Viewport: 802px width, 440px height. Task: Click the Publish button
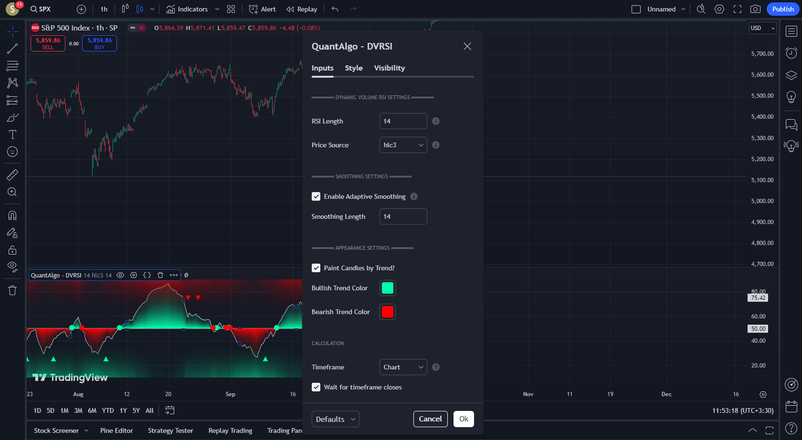tap(782, 9)
